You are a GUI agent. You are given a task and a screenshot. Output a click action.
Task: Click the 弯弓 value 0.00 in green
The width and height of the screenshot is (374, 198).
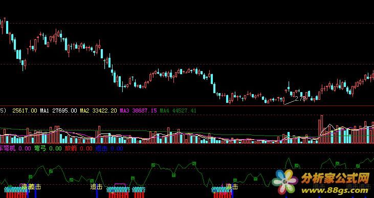click(x=55, y=148)
